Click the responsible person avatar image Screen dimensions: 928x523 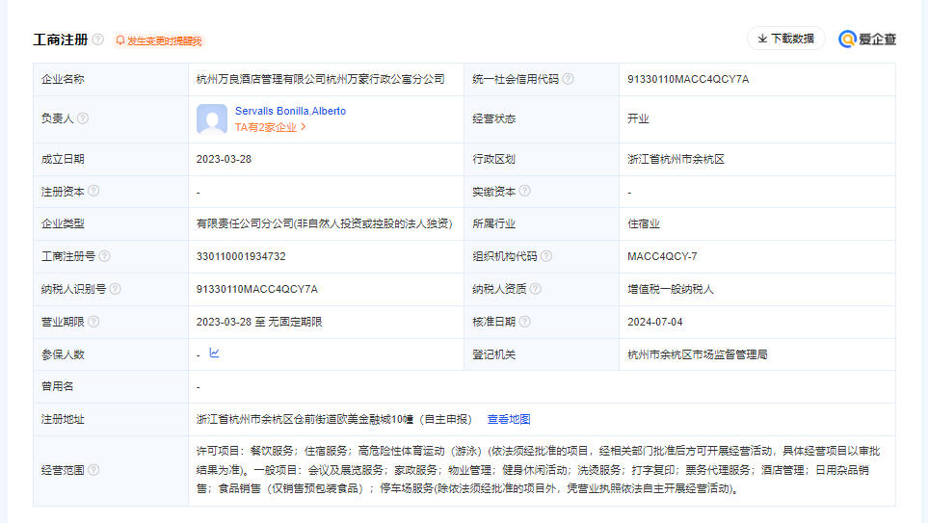(x=212, y=118)
